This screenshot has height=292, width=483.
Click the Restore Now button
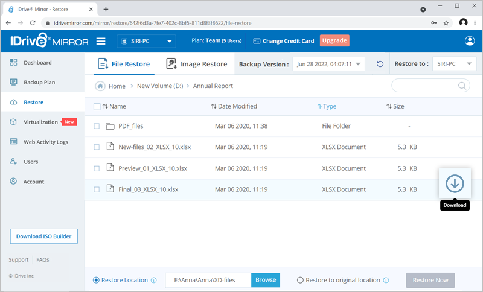coord(430,281)
